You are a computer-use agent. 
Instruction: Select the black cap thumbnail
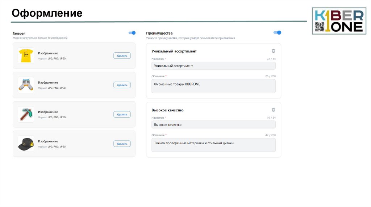tap(26, 144)
